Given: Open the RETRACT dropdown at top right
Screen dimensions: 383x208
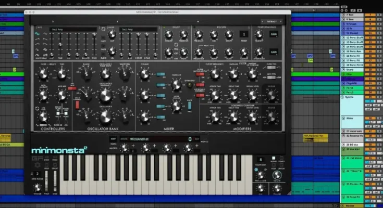Looking at the screenshot, I should (275, 21).
